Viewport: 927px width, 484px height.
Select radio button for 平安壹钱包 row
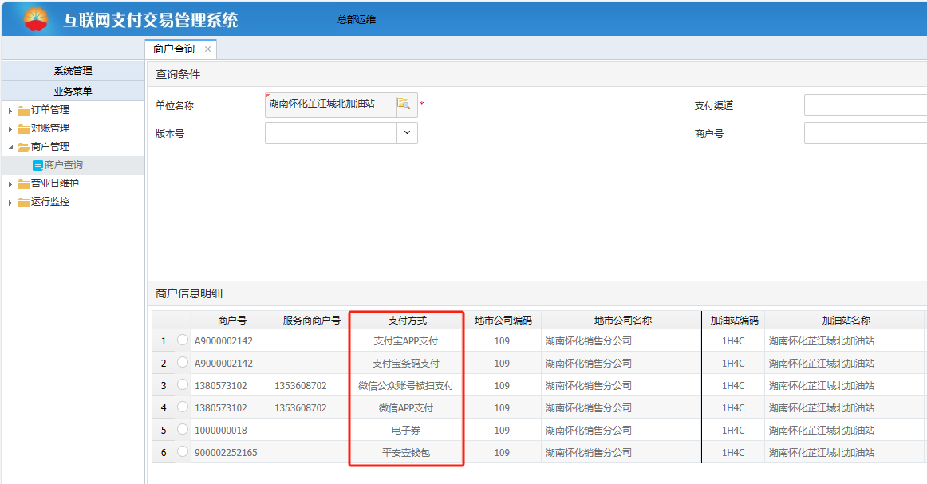click(183, 452)
